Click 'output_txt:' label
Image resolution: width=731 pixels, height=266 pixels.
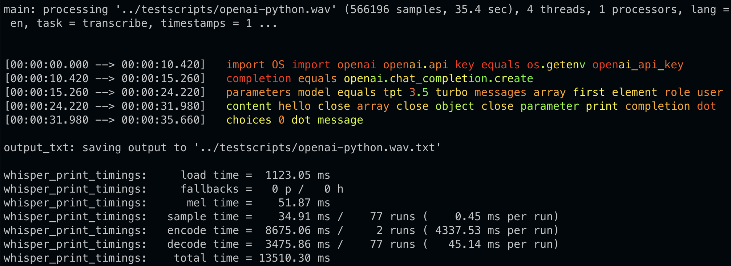click(x=40, y=148)
